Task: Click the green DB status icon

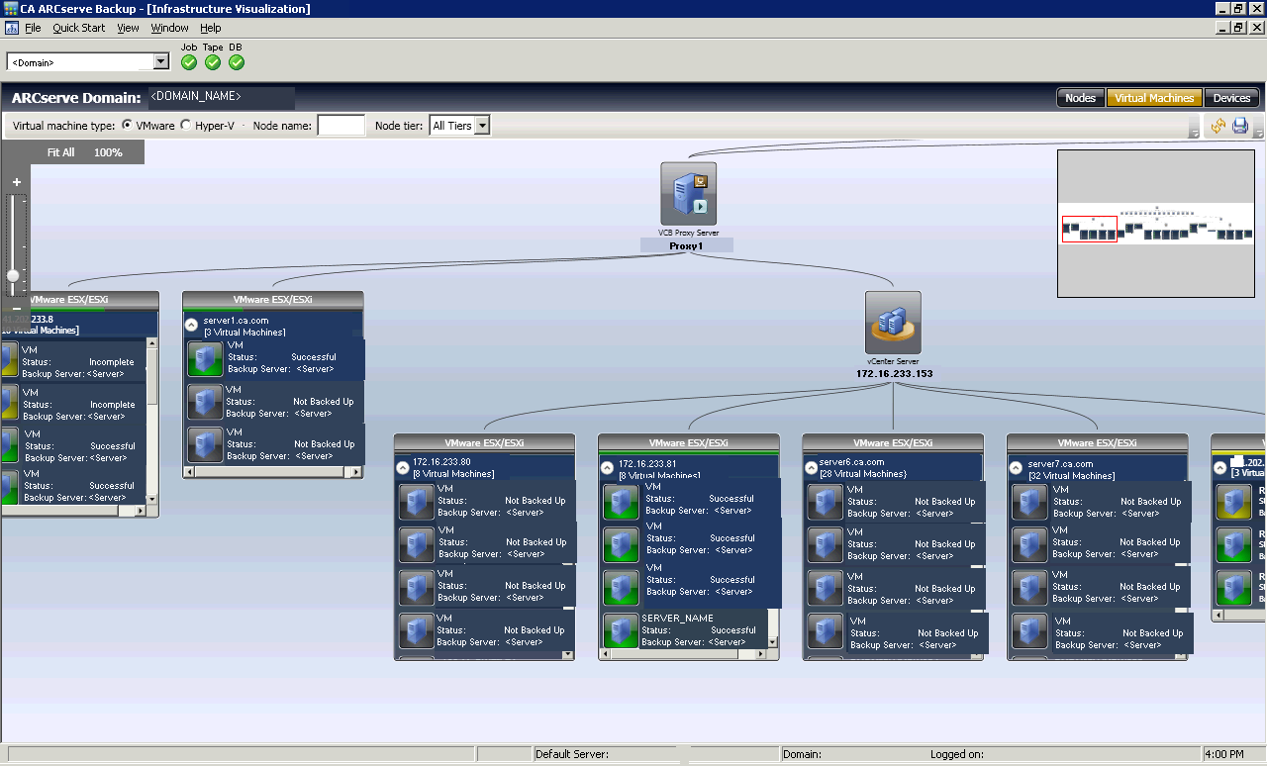Action: [x=236, y=61]
